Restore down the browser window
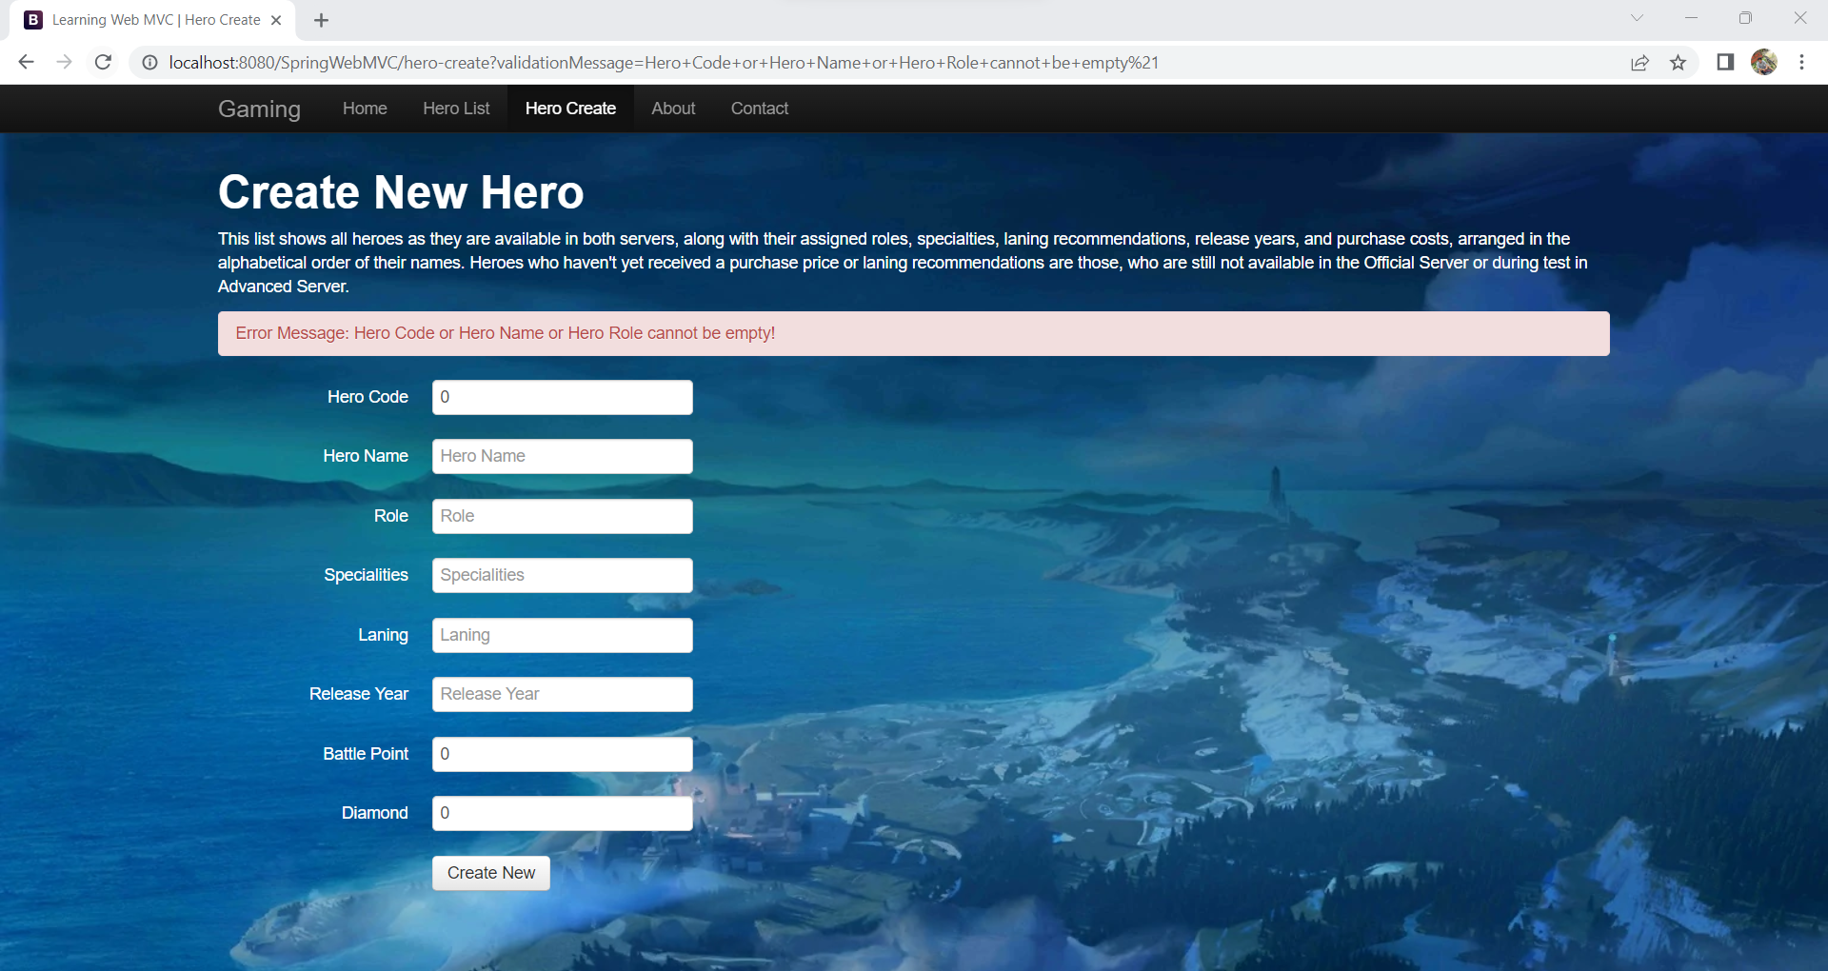Image resolution: width=1828 pixels, height=971 pixels. click(1745, 18)
